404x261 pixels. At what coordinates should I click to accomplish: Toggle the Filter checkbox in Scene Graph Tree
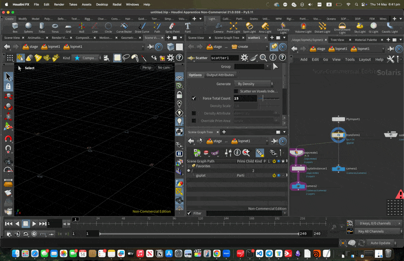pyautogui.click(x=189, y=213)
